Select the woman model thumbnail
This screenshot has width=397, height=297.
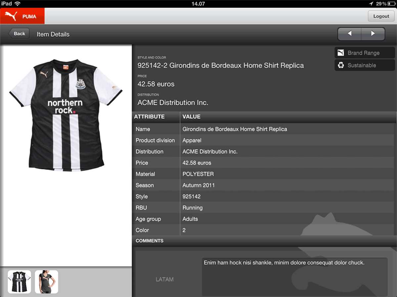pyautogui.click(x=47, y=282)
